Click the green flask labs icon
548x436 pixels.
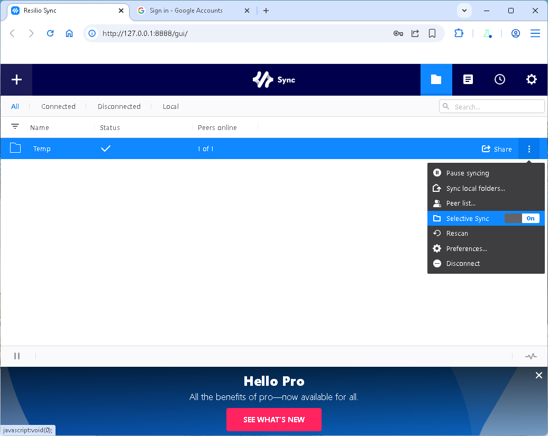tap(487, 33)
